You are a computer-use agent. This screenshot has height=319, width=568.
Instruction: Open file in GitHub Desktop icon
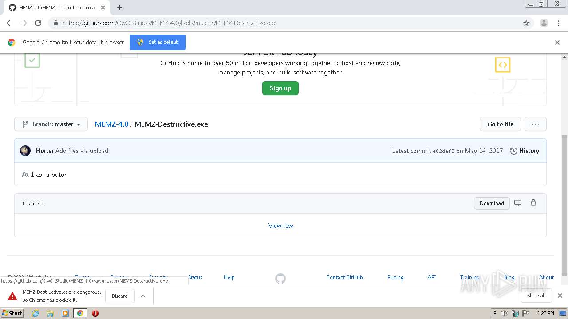coord(518,203)
